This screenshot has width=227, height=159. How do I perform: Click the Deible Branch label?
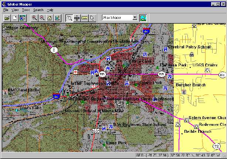(198, 131)
